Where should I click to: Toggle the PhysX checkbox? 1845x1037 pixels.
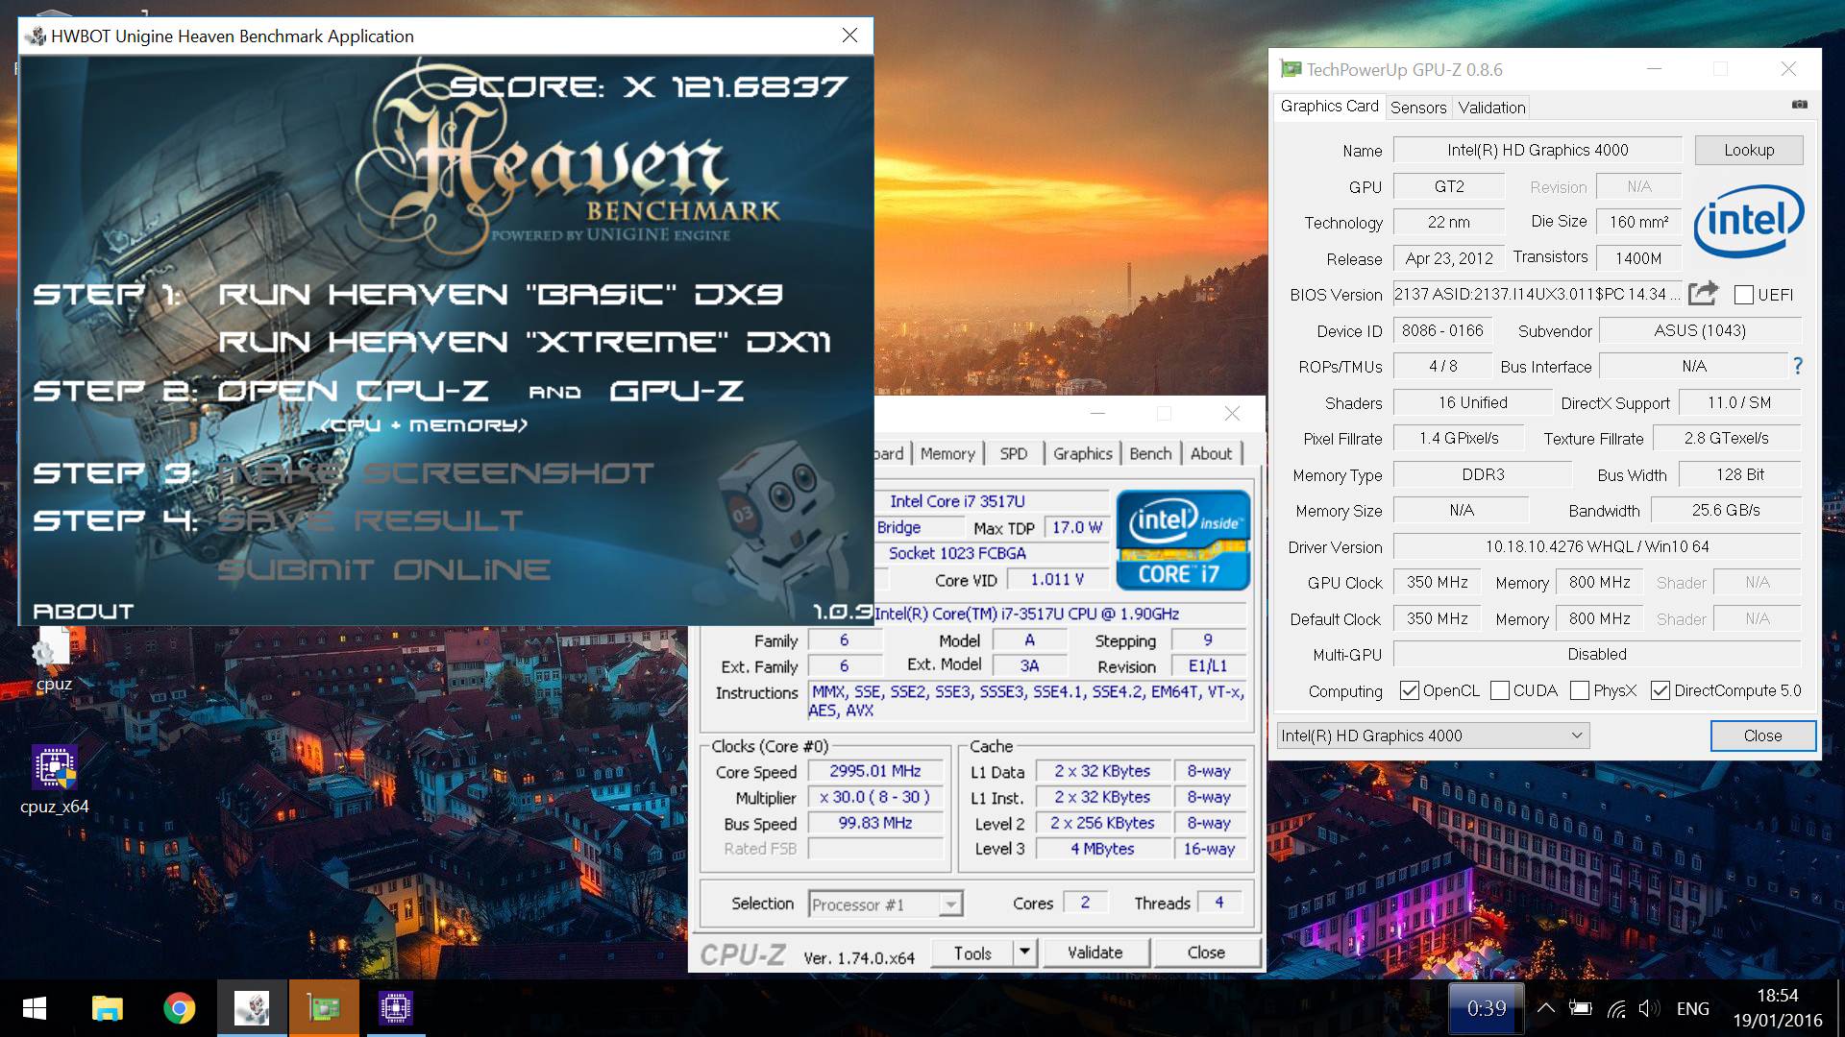tap(1579, 690)
